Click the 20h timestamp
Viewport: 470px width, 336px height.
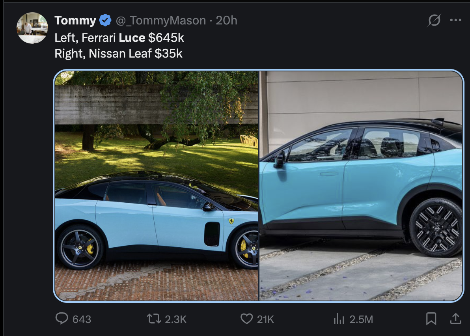[227, 21]
